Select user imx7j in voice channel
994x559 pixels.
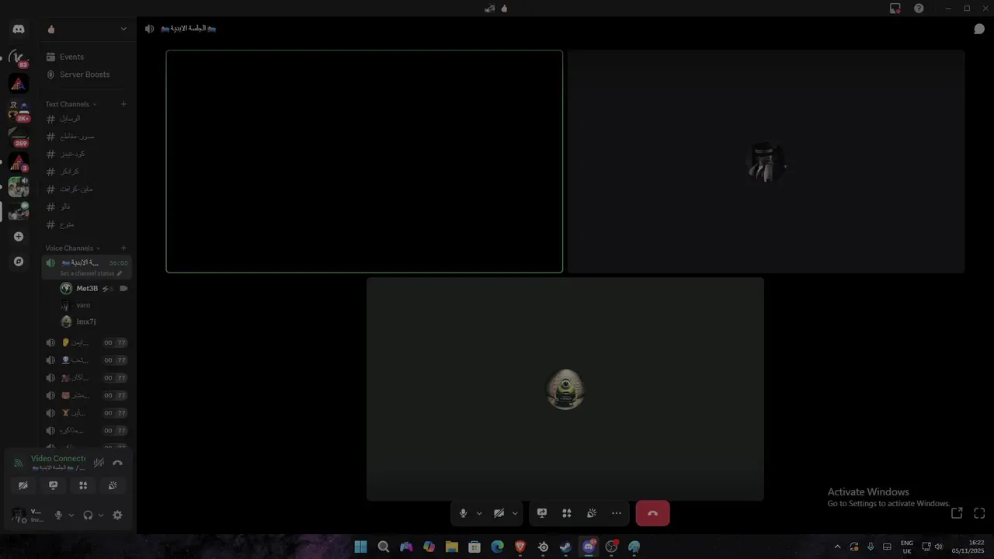click(94, 321)
